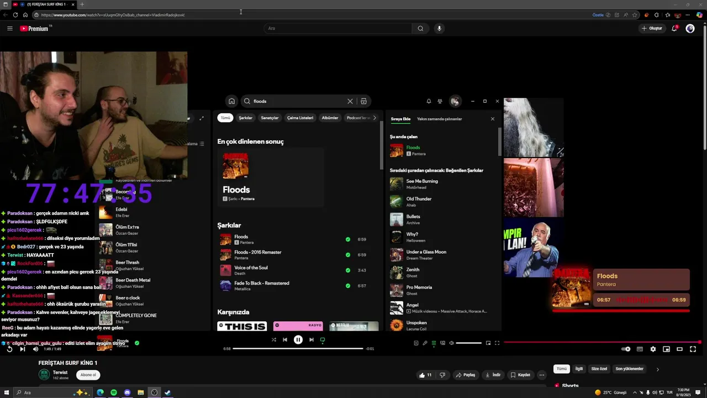Switch YouTube to miniplayer
The height and width of the screenshot is (398, 707).
[666, 349]
